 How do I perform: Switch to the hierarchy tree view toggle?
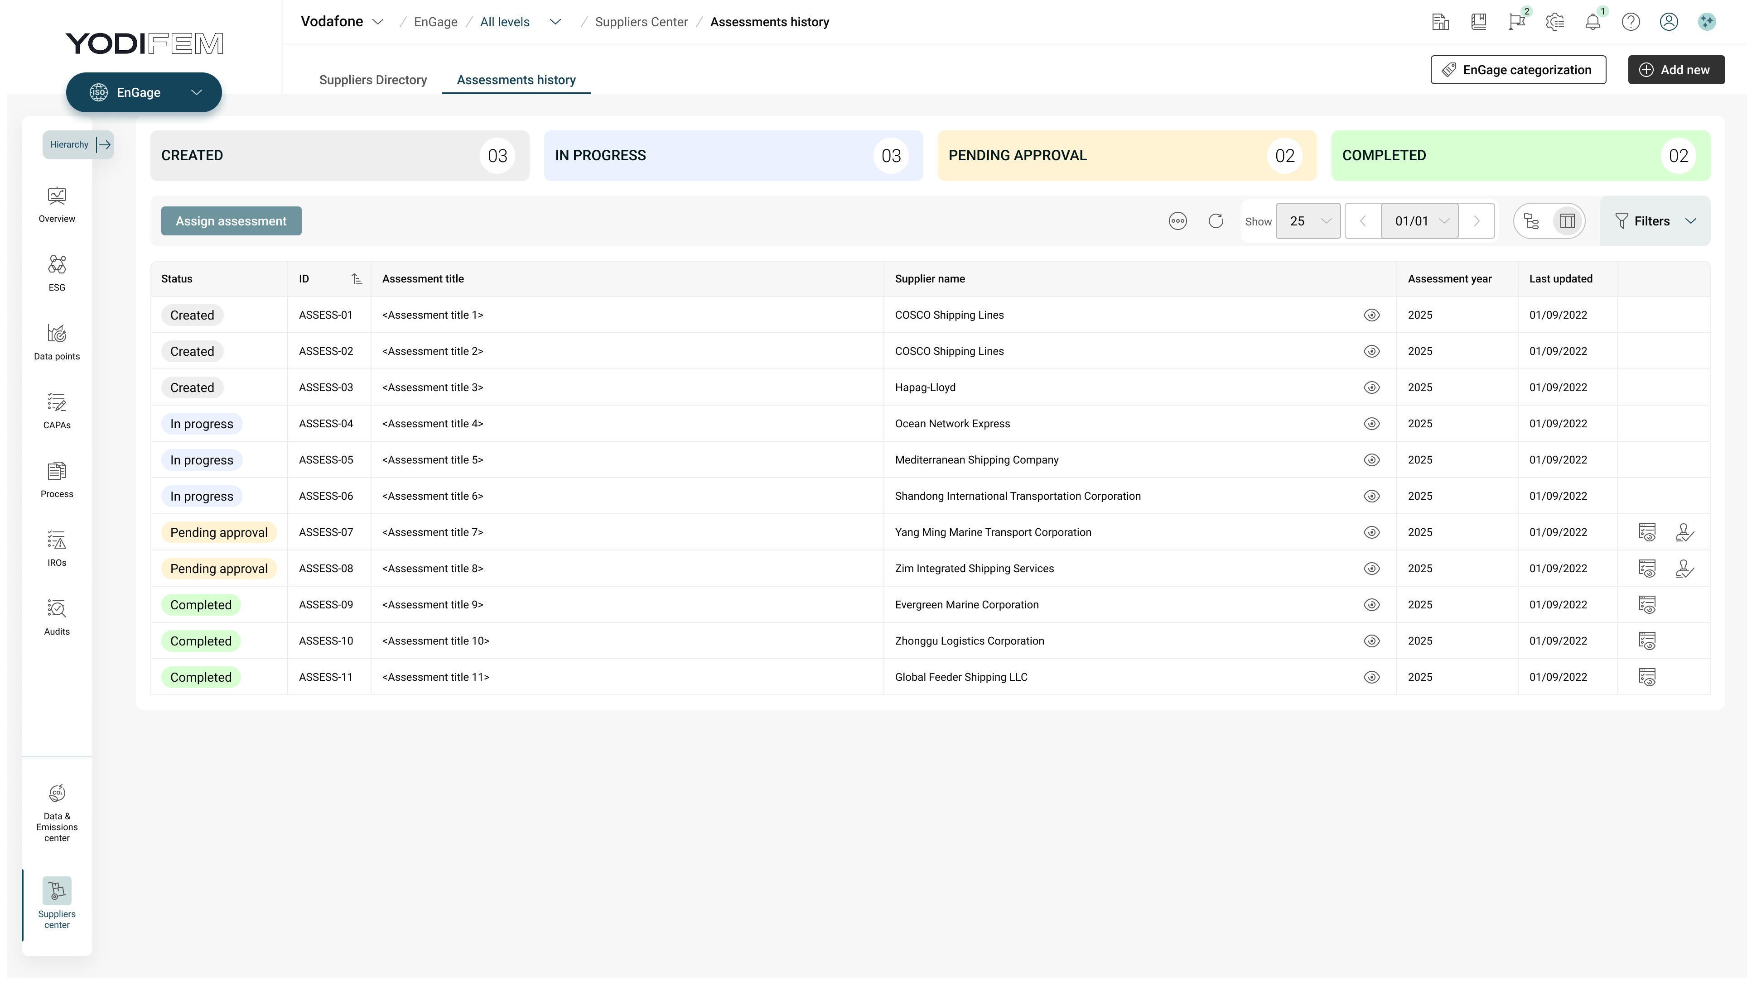click(x=1531, y=221)
